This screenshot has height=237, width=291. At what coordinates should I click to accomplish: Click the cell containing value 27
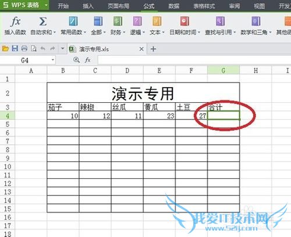(x=191, y=116)
